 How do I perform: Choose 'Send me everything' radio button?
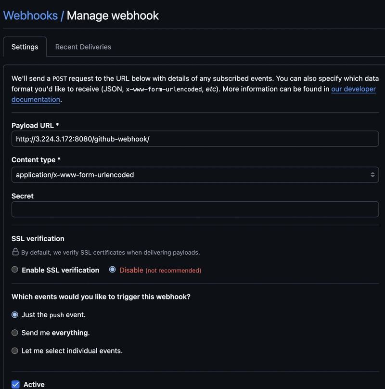coord(15,333)
